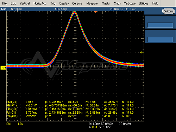Open the Trig menu

click(53, 4)
